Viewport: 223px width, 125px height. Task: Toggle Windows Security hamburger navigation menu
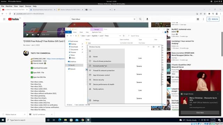tap(90, 51)
